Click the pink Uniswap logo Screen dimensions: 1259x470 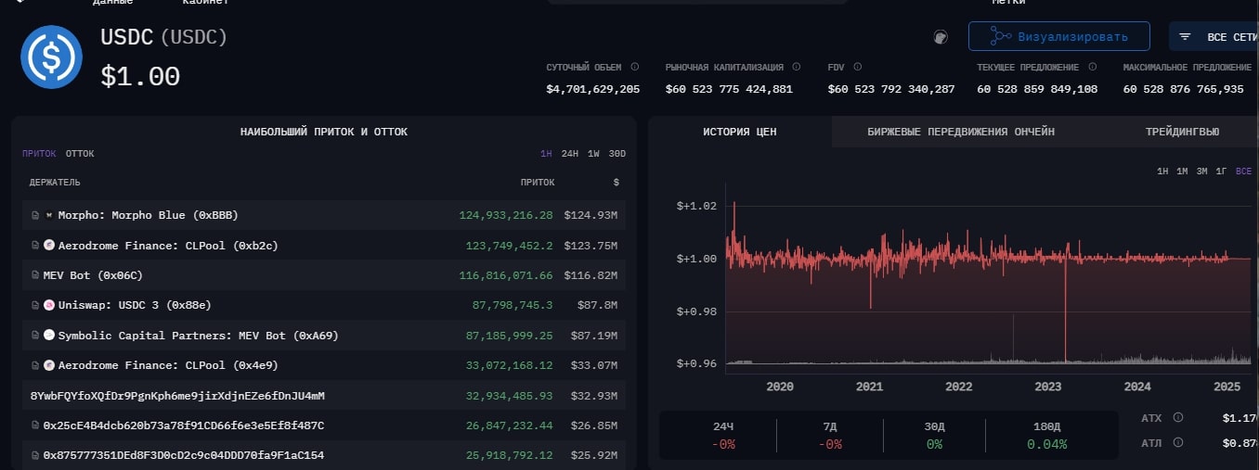[49, 305]
